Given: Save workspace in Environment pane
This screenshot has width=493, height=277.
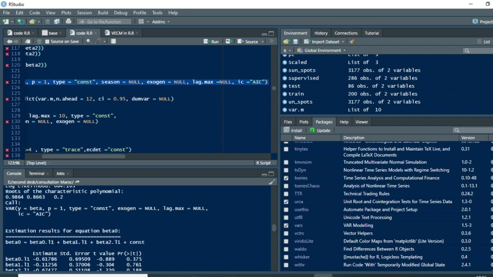Looking at the screenshot, I should point(295,42).
